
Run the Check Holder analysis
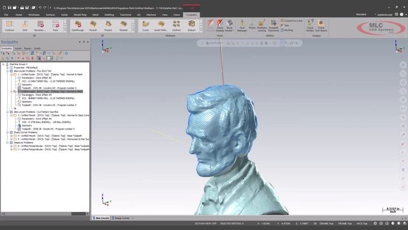[310, 26]
